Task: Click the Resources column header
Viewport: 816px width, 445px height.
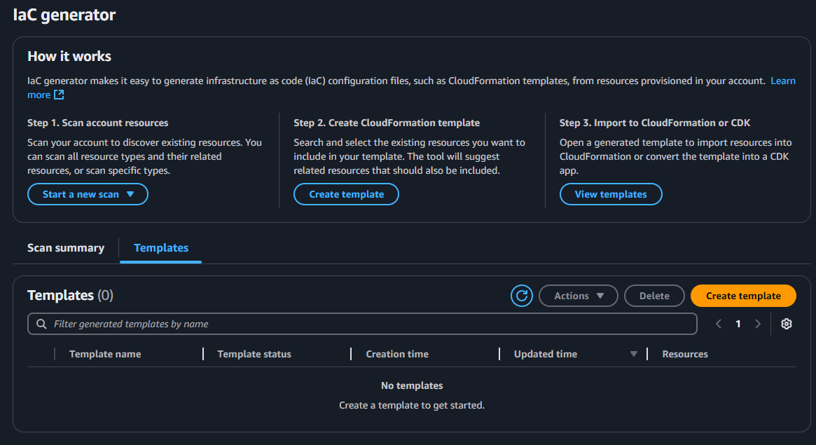Action: pos(685,354)
